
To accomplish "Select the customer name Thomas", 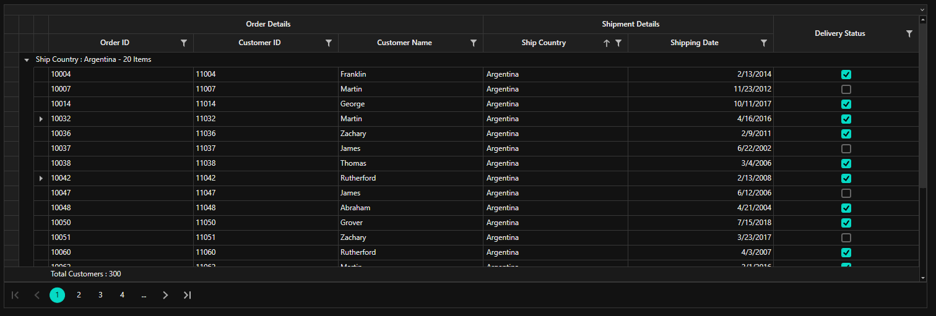I will [411, 163].
